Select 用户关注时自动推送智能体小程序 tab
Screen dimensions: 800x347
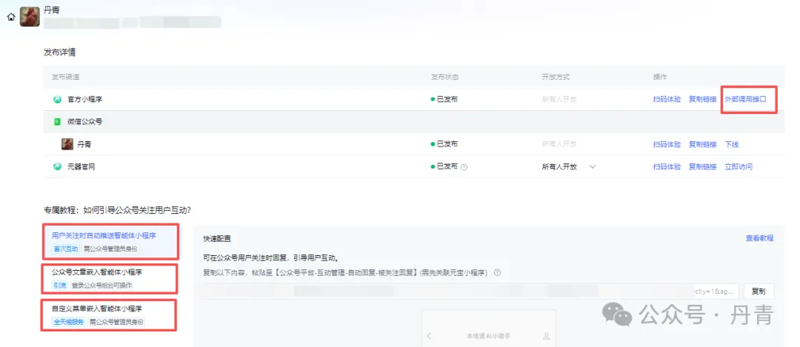coord(104,235)
